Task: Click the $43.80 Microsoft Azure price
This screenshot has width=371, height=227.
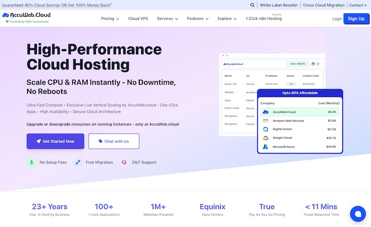Action: [331, 147]
